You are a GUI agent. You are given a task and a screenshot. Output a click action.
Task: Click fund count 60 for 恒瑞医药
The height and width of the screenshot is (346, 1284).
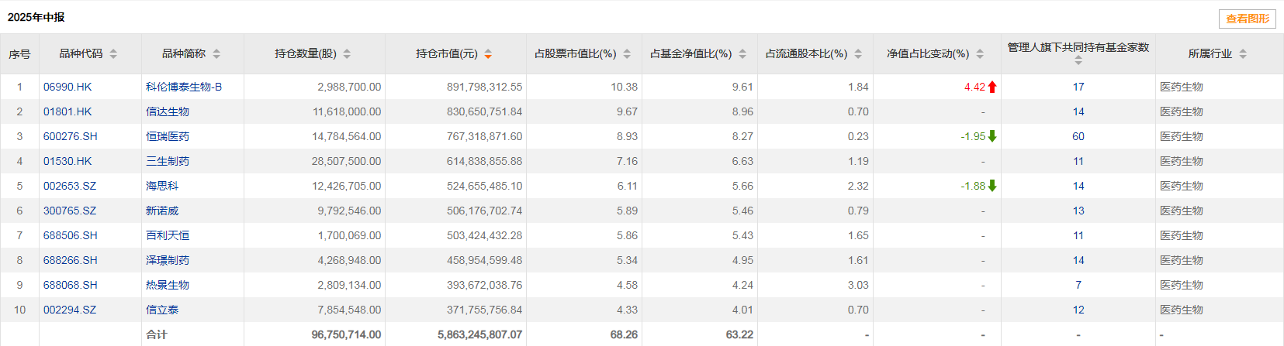[1078, 136]
